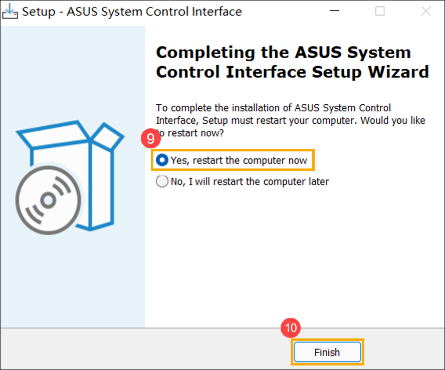445x370 pixels.
Task: Click the red step 10 marker
Action: click(x=291, y=328)
